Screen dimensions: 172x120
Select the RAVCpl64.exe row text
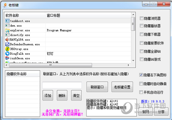pyautogui.click(x=20, y=40)
